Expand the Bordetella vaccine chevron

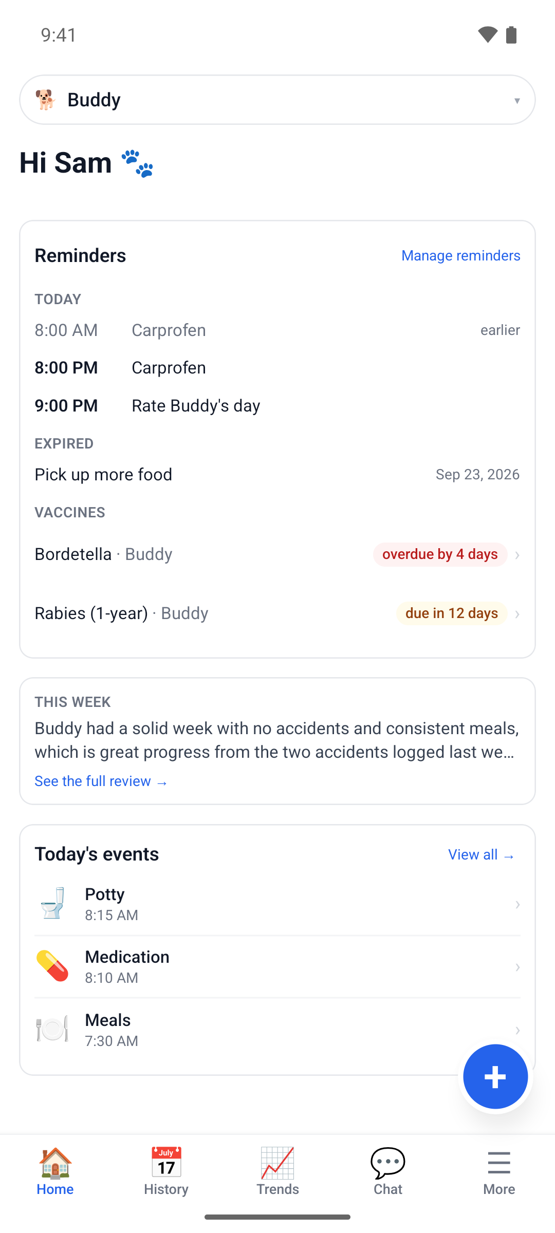(517, 555)
